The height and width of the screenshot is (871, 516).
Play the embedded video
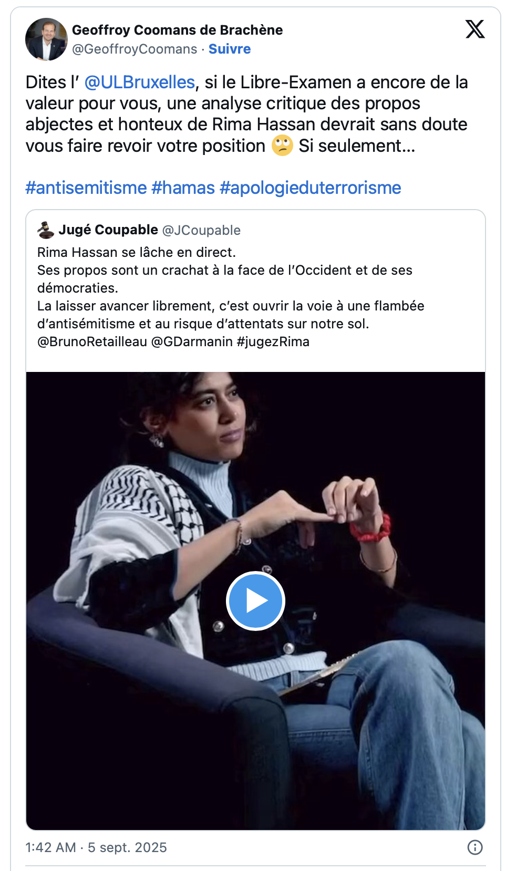pos(255,600)
